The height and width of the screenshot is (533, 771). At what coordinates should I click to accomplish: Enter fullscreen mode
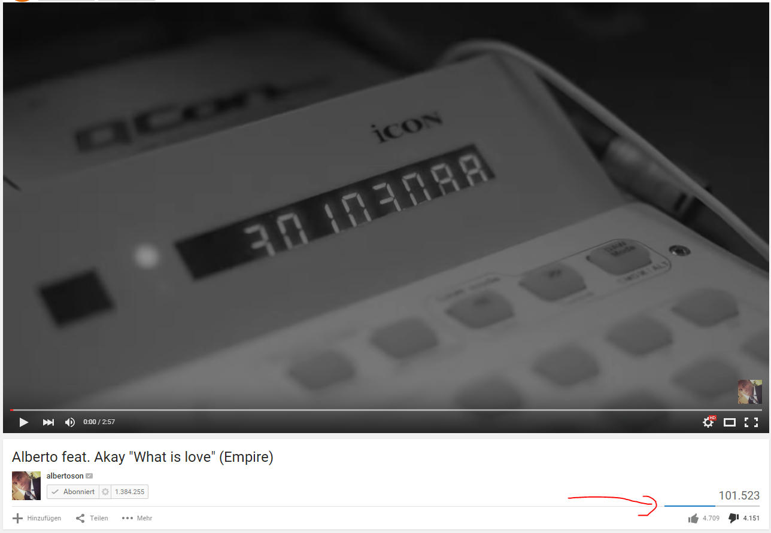(751, 422)
